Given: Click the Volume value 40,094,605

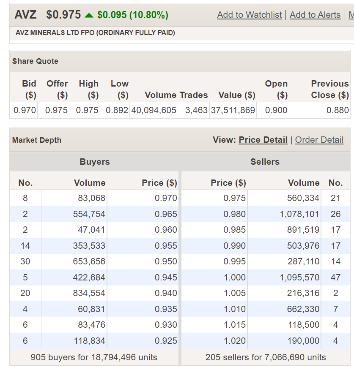Looking at the screenshot, I should pyautogui.click(x=154, y=110).
